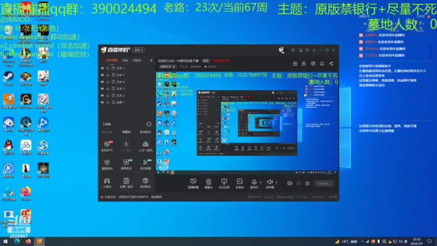Click the 歌词助手 toolbox tab
Viewport: 437px width, 246px height.
tap(145, 132)
